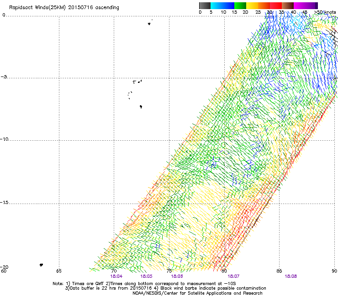Click the latitude label -20
The width and height of the screenshot is (338, 296).
[4, 267]
